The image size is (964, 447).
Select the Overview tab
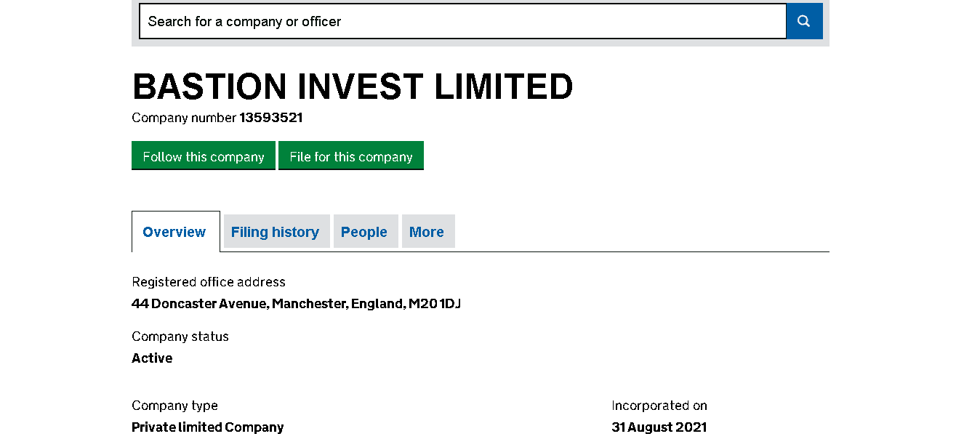(x=174, y=232)
